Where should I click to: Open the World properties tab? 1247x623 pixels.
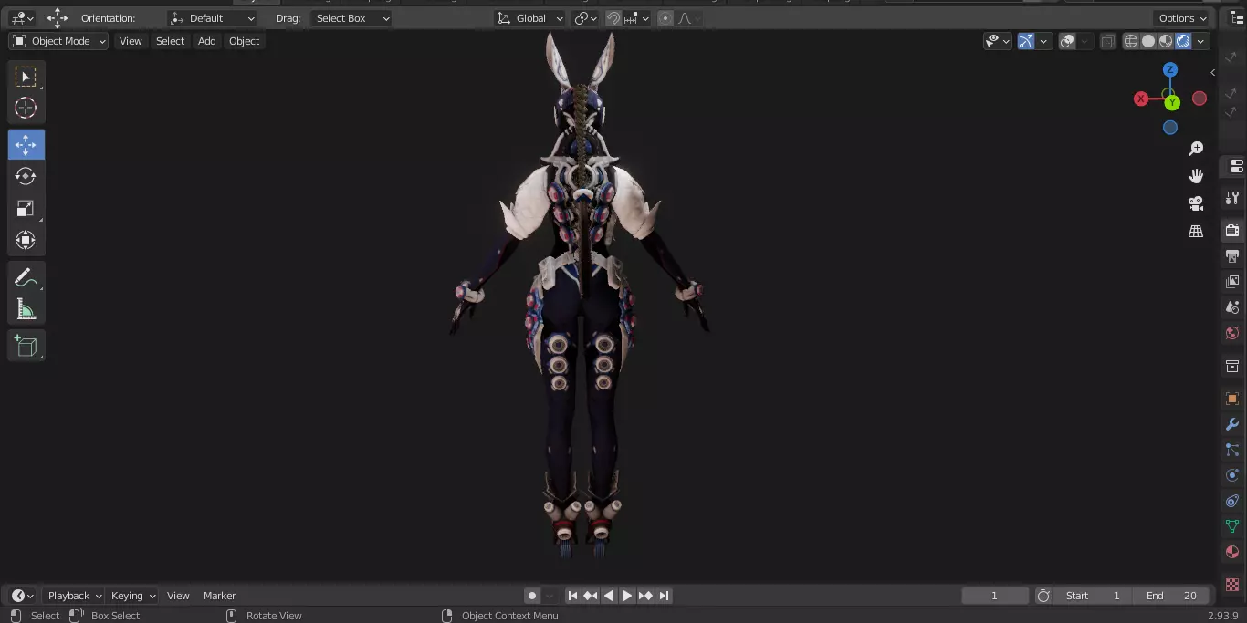(x=1232, y=333)
